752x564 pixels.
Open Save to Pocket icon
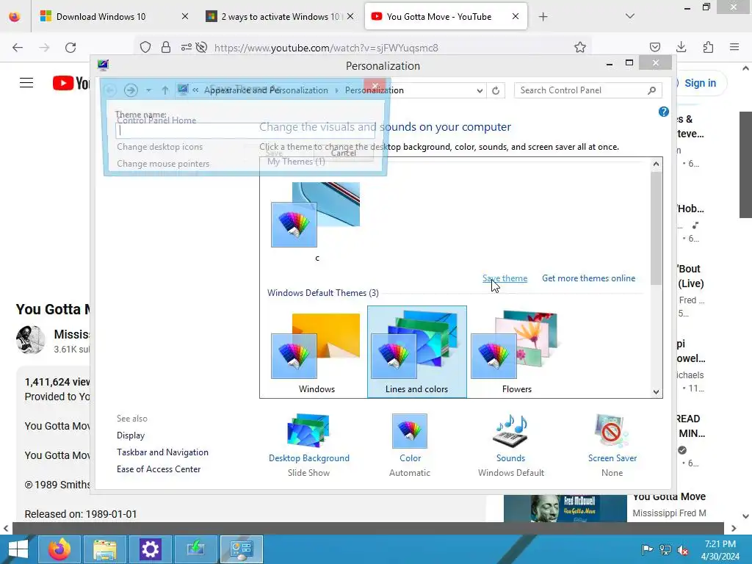(654, 47)
